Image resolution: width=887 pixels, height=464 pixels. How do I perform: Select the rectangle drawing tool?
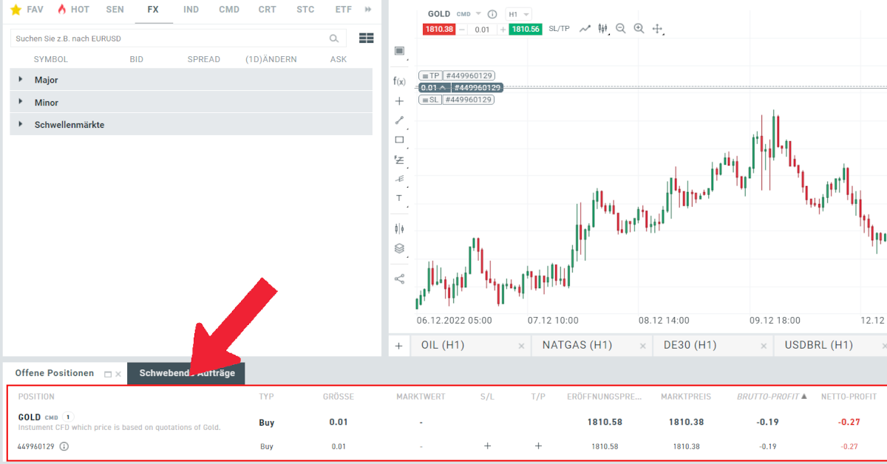pos(399,139)
